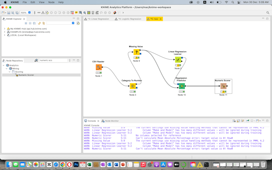The image size is (272, 170).
Task: Expand the My-KNIME-Hub tree node
Action: [4, 29]
